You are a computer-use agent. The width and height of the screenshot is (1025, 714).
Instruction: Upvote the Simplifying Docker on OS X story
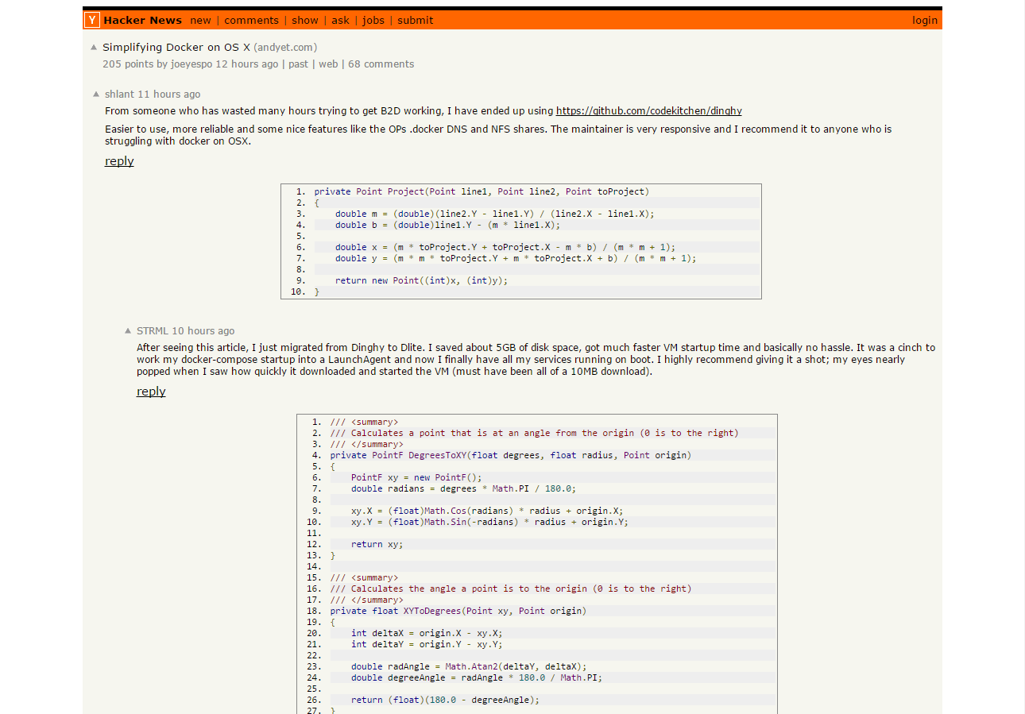(x=94, y=47)
